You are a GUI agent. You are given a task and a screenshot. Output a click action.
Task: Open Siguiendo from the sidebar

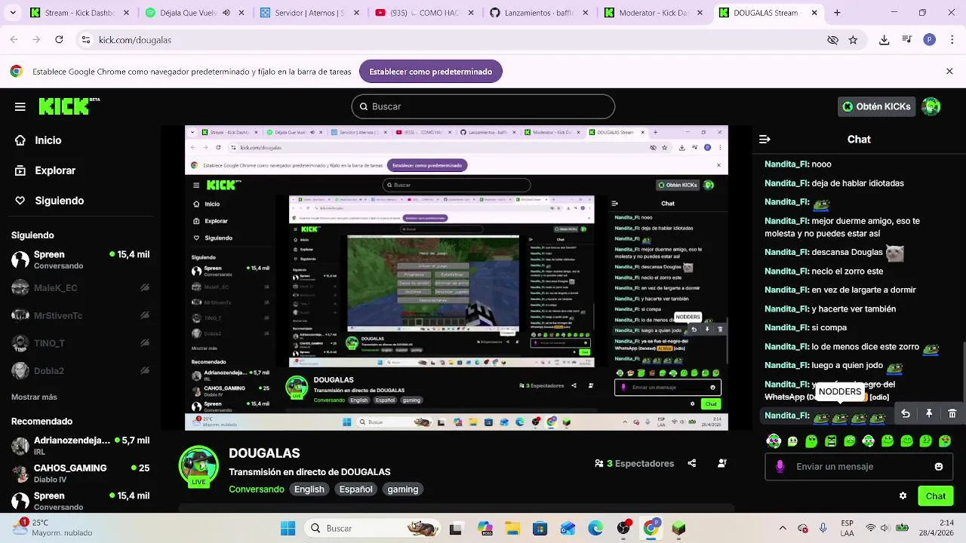(50, 201)
